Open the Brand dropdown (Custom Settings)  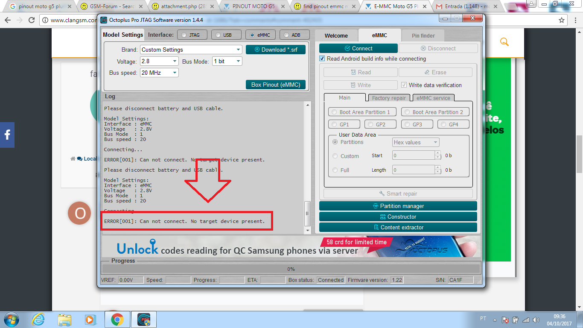pos(191,50)
